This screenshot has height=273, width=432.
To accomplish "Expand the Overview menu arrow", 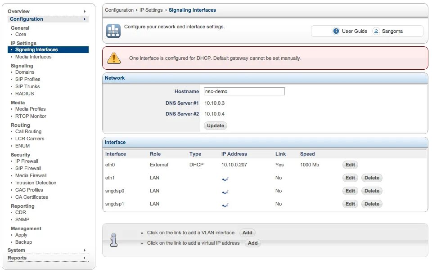I will click(x=85, y=12).
